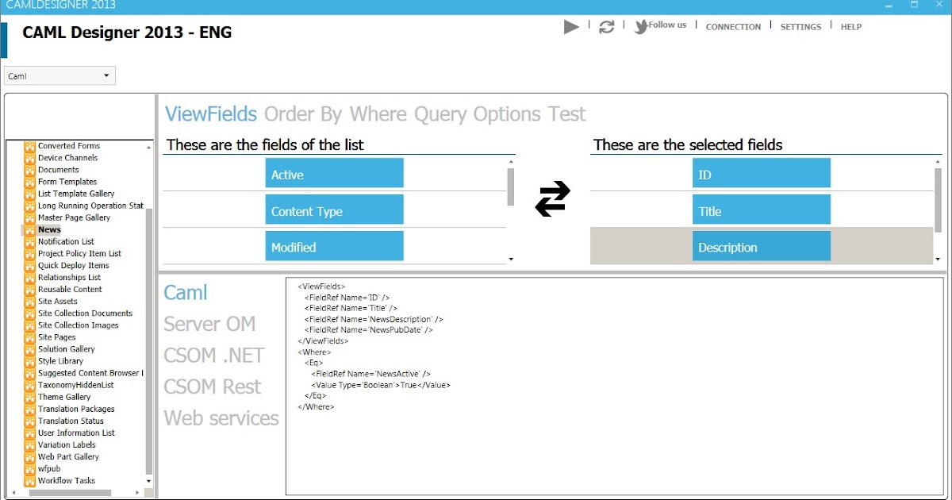
Task: Click the execute query play icon
Action: pos(570,26)
